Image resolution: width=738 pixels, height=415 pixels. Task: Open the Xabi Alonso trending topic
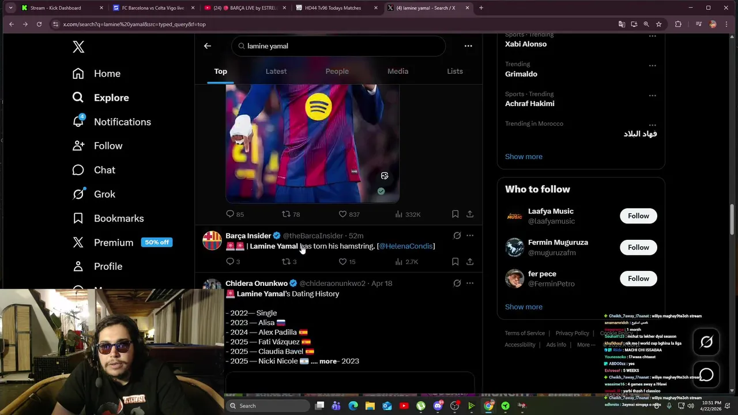pos(526,44)
